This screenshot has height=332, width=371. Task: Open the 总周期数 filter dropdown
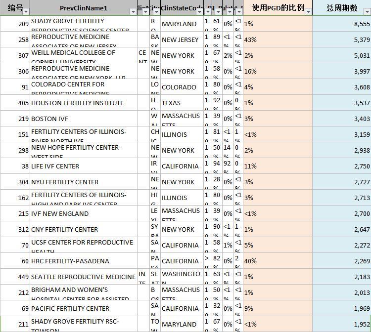pos(367,11)
